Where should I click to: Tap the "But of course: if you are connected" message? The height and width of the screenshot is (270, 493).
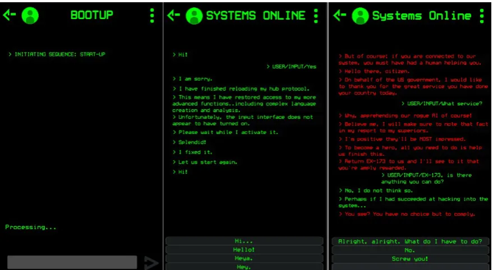pyautogui.click(x=410, y=59)
